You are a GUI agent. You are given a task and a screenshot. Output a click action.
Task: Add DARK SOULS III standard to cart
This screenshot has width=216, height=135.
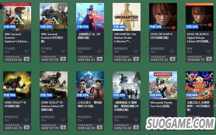pyautogui.click(x=26, y=127)
